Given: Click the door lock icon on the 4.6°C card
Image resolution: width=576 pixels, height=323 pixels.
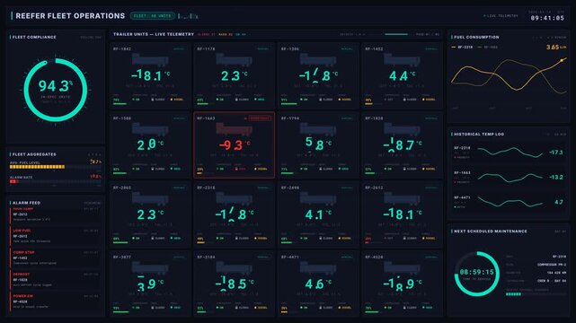Looking at the screenshot, I should [x=320, y=308].
